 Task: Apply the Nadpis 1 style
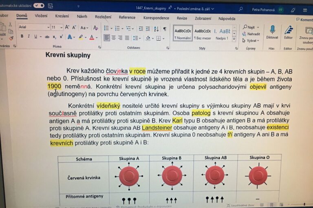(x=223, y=33)
